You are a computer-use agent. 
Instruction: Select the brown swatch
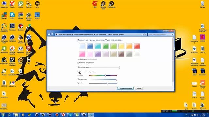pos(121,54)
